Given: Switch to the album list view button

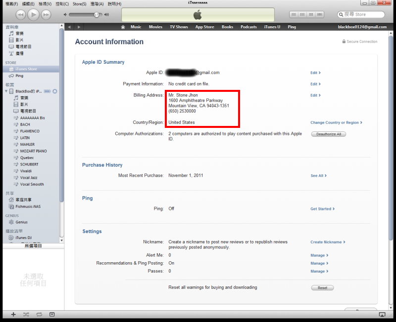Looking at the screenshot, I should 302,15.
